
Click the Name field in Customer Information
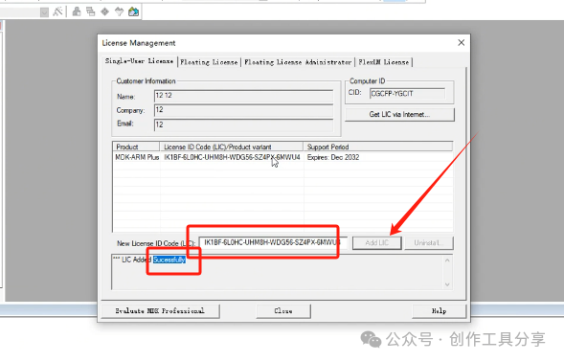click(x=243, y=96)
